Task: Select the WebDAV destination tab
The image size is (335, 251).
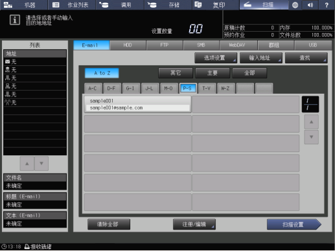Action: pos(238,45)
